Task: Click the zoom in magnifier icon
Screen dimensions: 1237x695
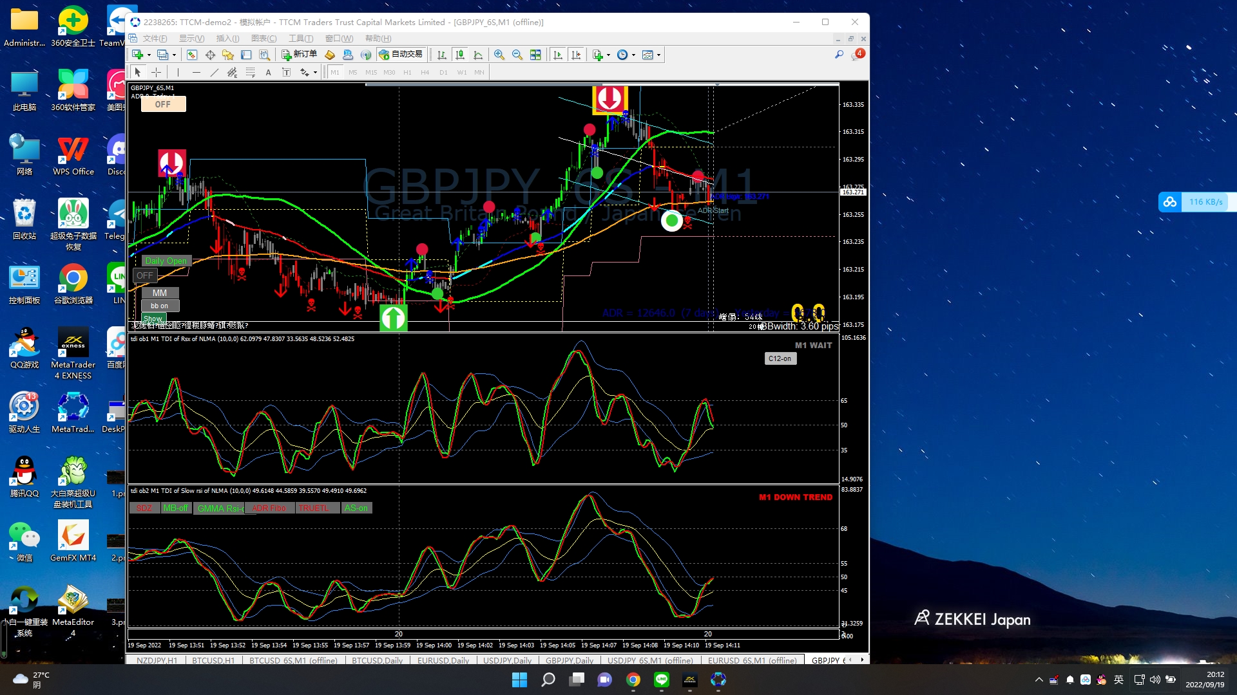Action: pos(499,55)
